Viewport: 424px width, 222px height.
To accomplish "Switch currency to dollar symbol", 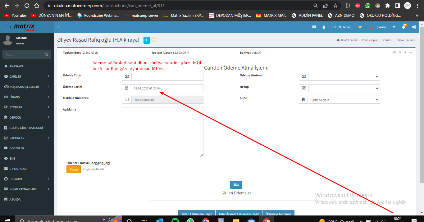I will point(400,52).
